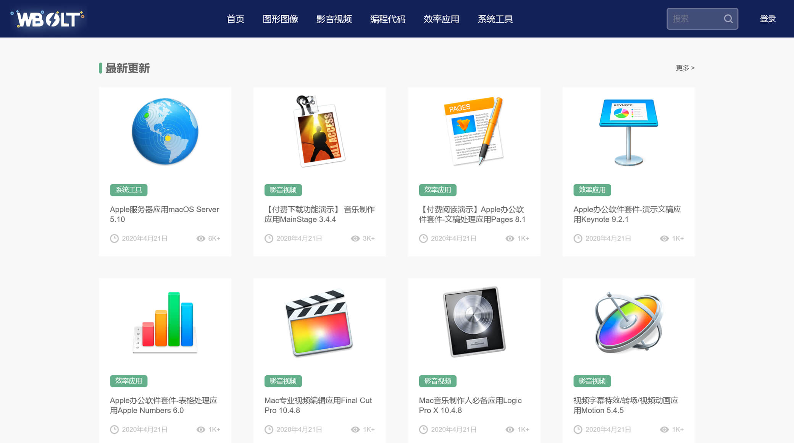Click eye icon on Keynote card
This screenshot has height=443, width=794.
click(665, 238)
